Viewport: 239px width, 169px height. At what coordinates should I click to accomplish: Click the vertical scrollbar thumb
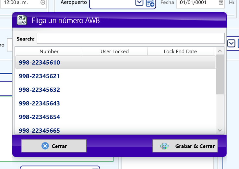pos(220,75)
